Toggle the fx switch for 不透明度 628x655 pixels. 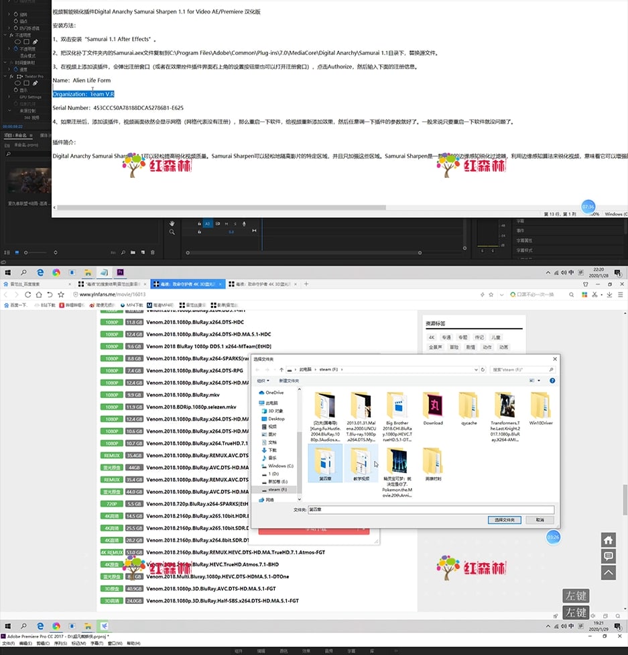11,35
